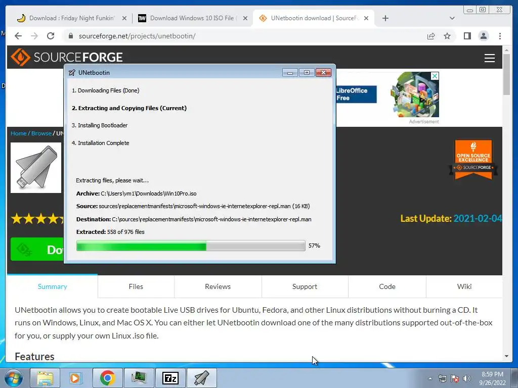The height and width of the screenshot is (388, 518).
Task: Open the Files tab
Action: click(x=136, y=286)
